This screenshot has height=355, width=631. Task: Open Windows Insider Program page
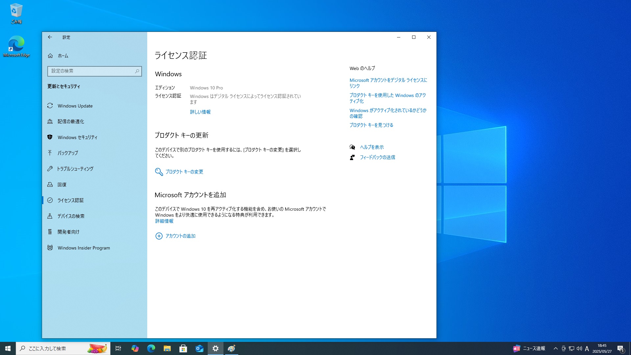point(95,248)
